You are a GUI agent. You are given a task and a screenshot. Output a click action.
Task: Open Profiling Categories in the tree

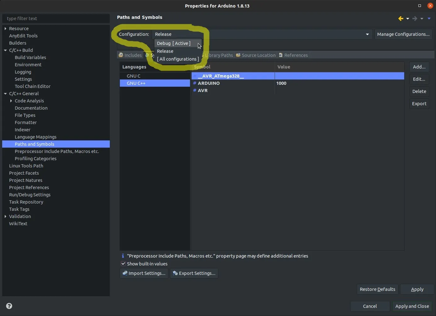pos(36,159)
